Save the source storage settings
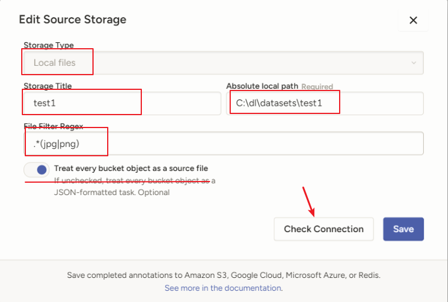This screenshot has width=448, height=302. pos(403,229)
